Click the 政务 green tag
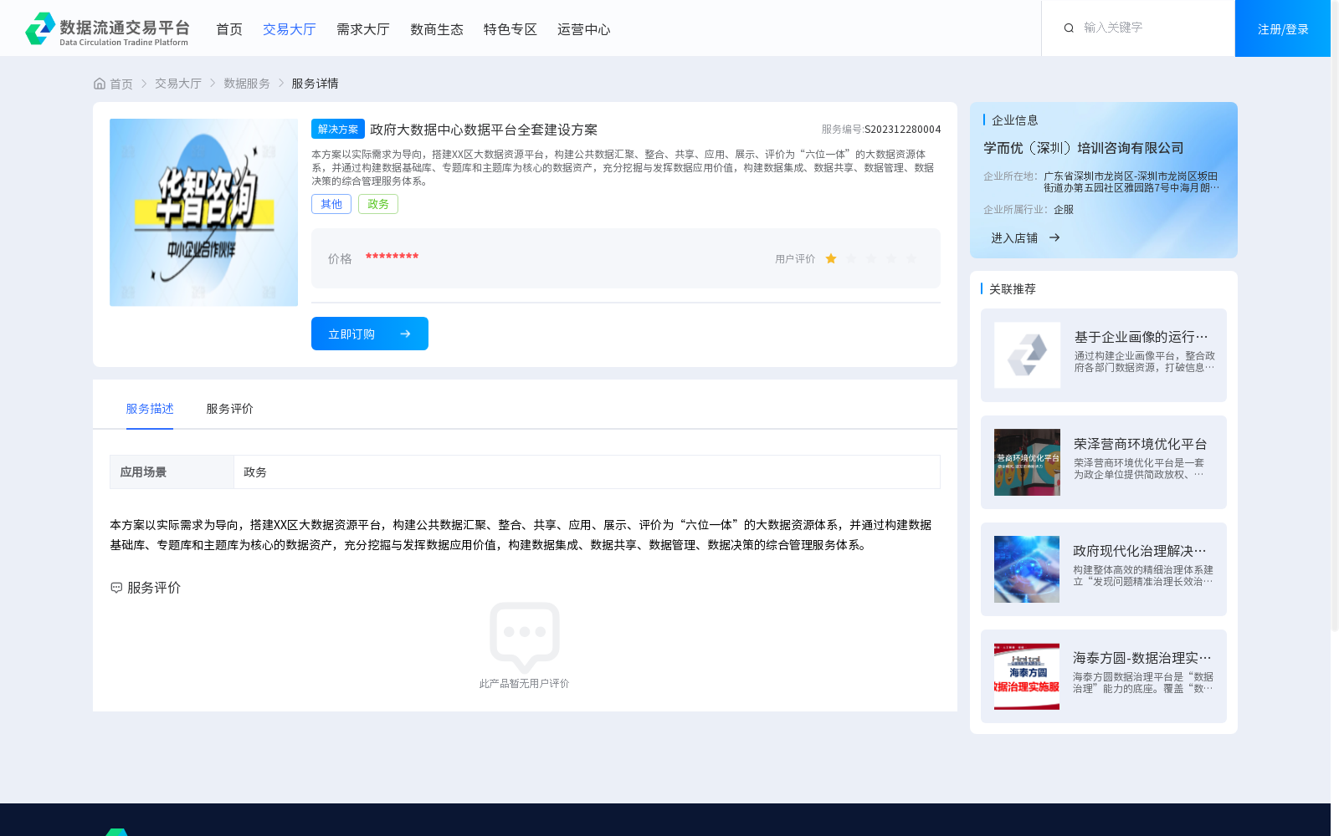1339x836 pixels. 378,204
